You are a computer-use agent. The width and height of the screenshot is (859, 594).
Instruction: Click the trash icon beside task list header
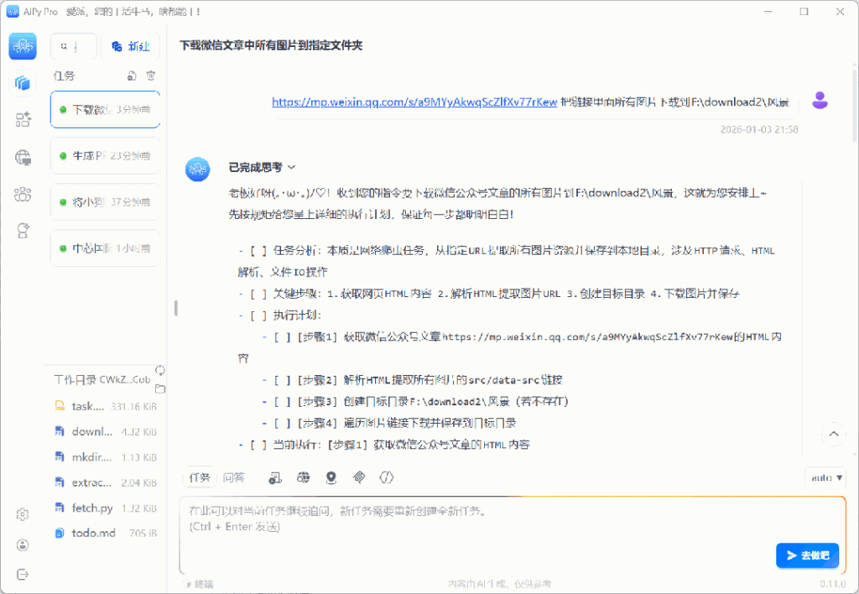click(151, 76)
